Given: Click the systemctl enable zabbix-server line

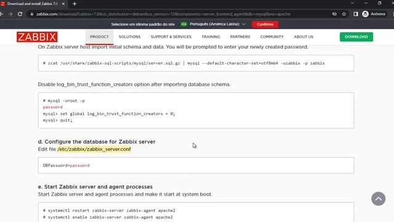Looking at the screenshot, I should pyautogui.click(x=108, y=217).
